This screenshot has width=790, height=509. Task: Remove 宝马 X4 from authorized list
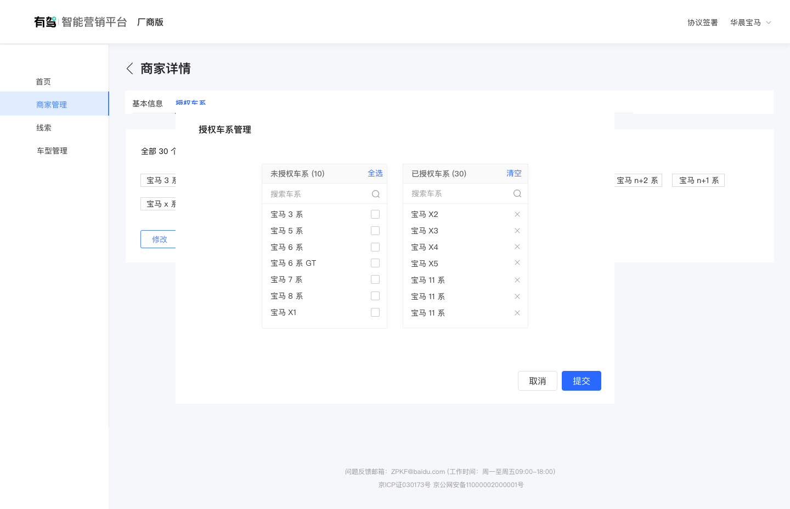coord(517,247)
